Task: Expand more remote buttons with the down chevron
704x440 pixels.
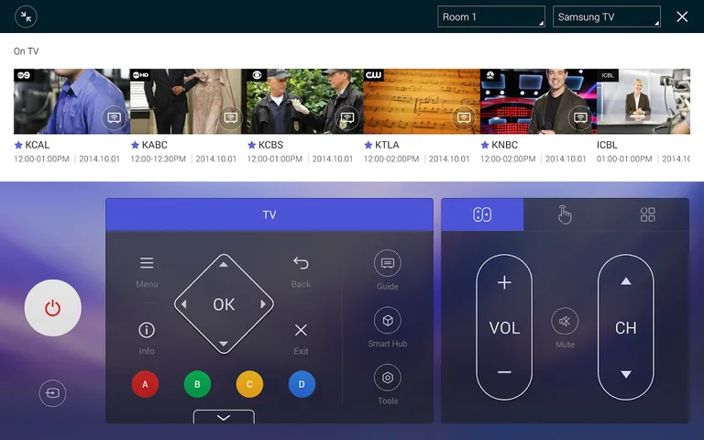Action: click(224, 417)
